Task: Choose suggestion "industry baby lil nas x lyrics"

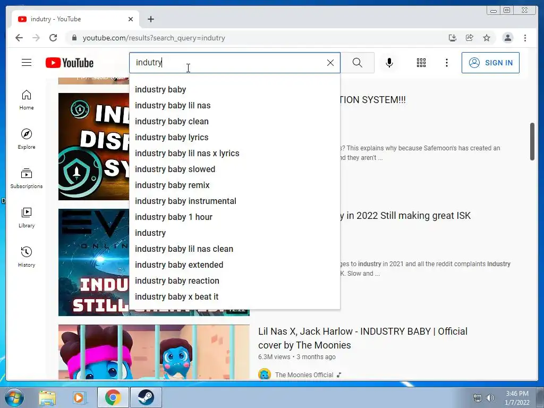Action: tap(234, 154)
